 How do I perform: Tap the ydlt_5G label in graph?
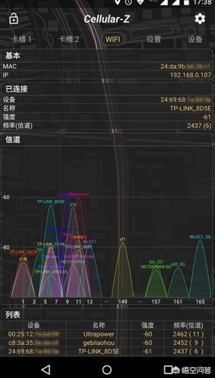tap(178, 264)
